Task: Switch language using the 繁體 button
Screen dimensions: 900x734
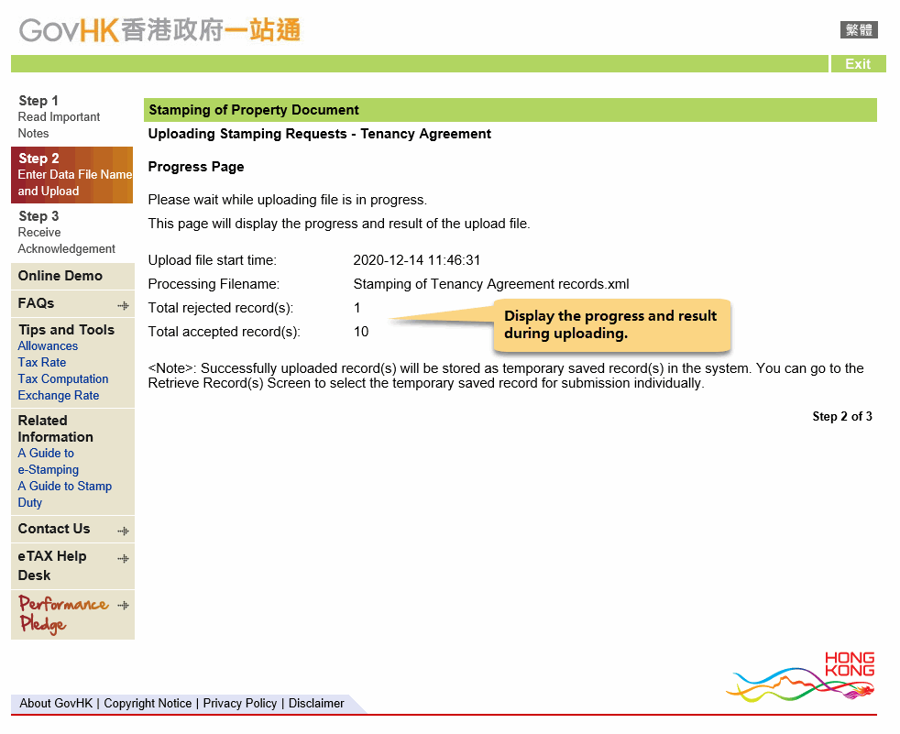Action: [859, 30]
